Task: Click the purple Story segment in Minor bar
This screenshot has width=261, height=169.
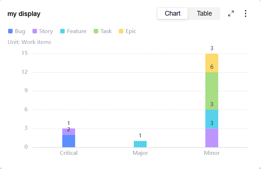Action: pyautogui.click(x=212, y=138)
